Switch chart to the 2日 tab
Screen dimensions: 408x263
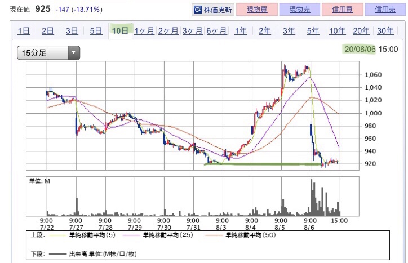tap(47, 31)
